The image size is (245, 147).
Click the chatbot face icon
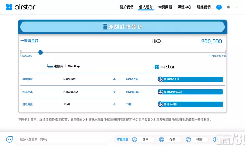click(x=9, y=139)
